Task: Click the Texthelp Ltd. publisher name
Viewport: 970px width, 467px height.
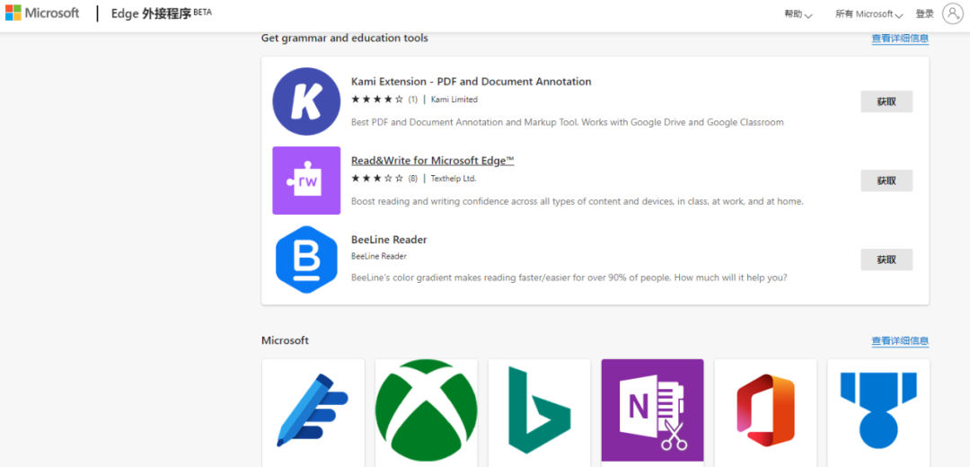Action: coord(454,178)
